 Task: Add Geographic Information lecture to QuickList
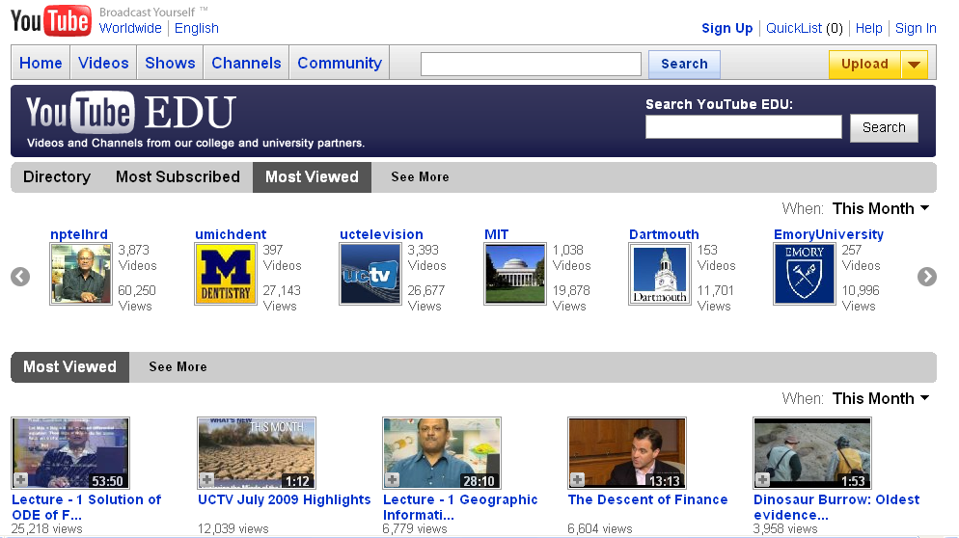(x=392, y=480)
